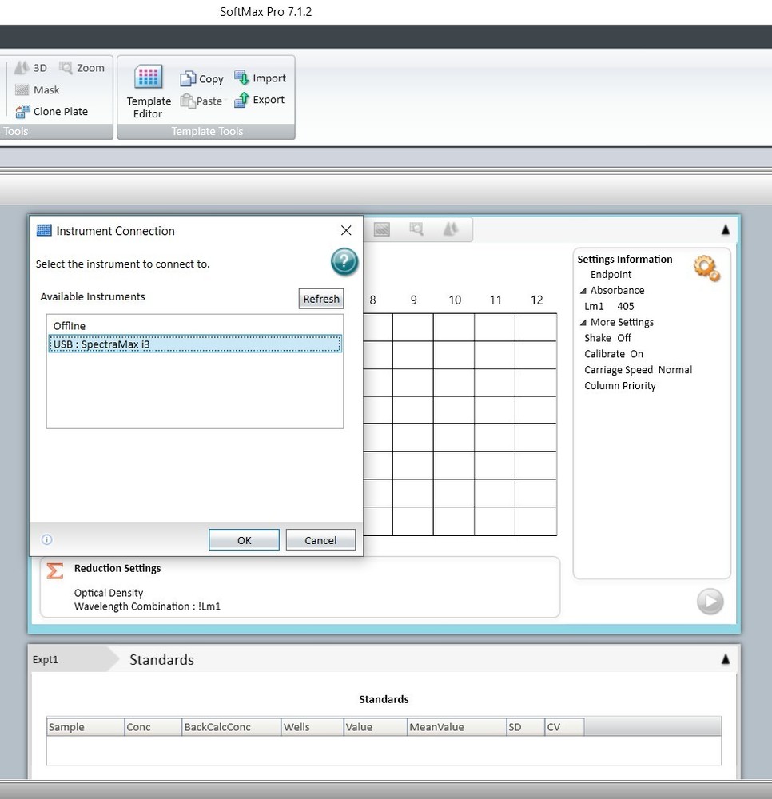Image resolution: width=772 pixels, height=799 pixels.
Task: Click Wavelength Combination : !Lm1 text
Action: click(x=147, y=606)
